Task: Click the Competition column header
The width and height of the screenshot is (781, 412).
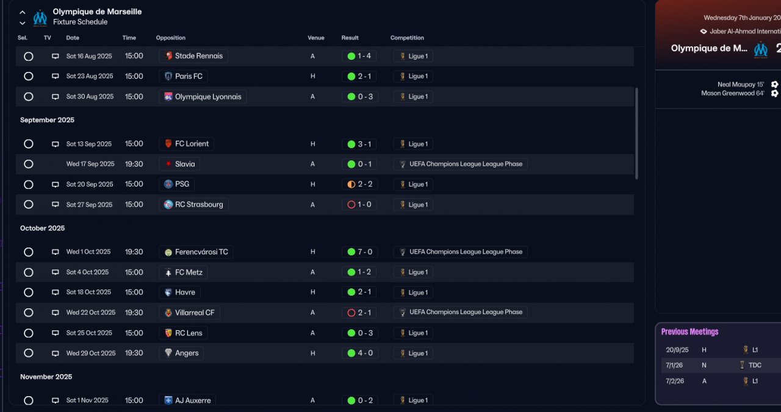Action: 407,38
